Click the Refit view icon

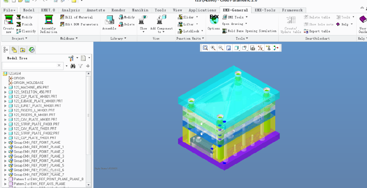[x=205, y=48]
